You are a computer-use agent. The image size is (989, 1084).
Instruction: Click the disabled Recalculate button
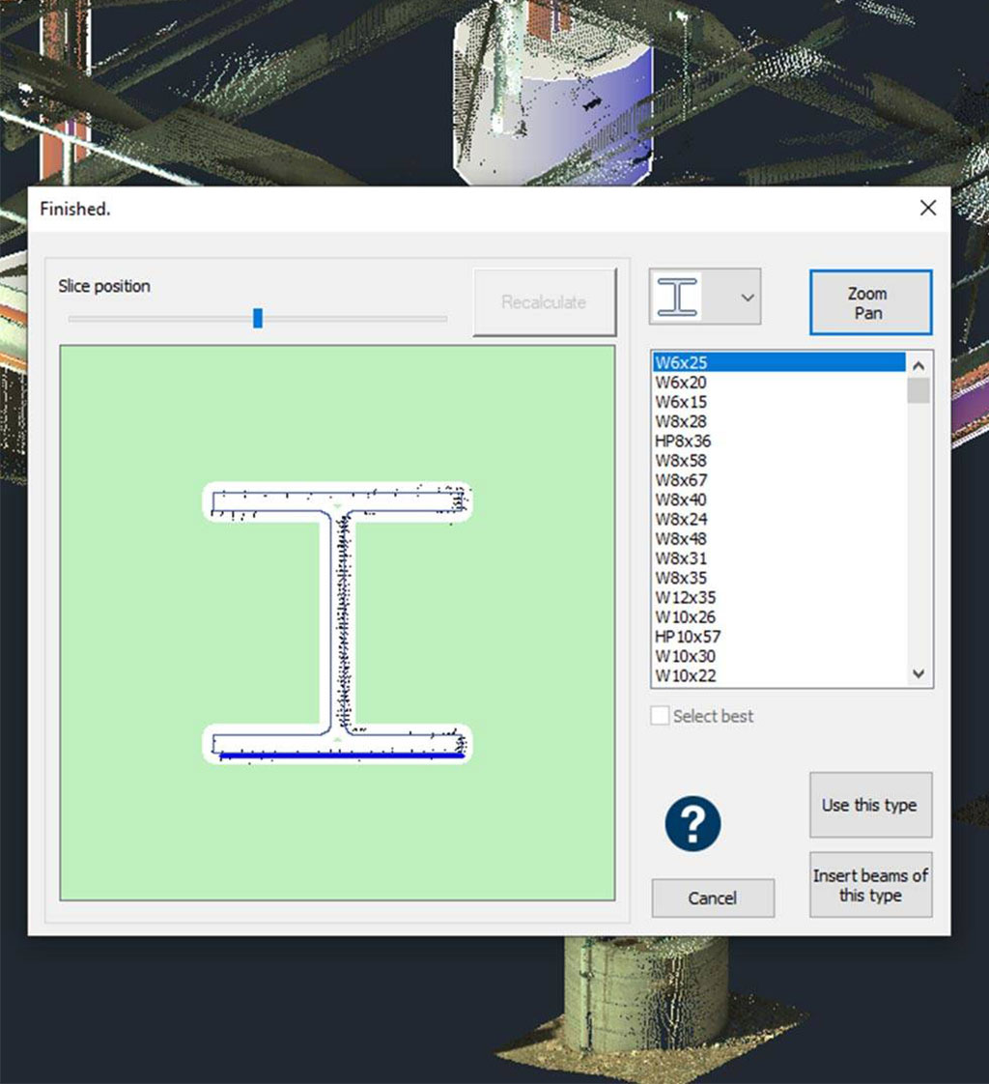[x=545, y=301]
